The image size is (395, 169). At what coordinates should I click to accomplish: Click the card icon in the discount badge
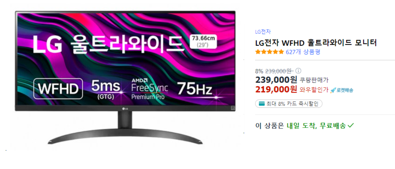pyautogui.click(x=261, y=104)
